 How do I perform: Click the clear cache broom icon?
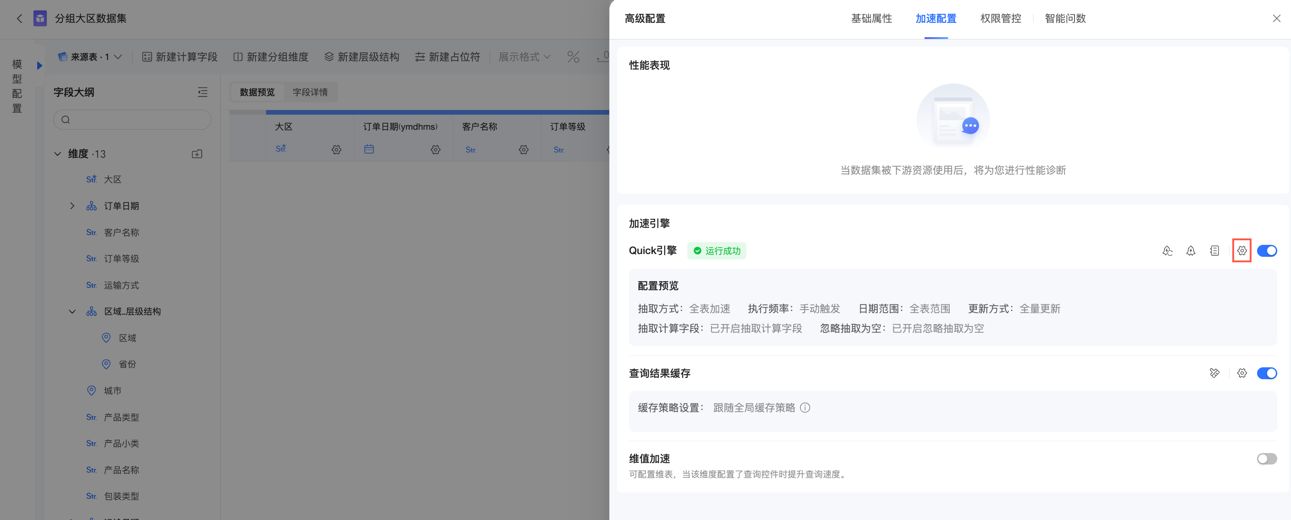coord(1214,373)
